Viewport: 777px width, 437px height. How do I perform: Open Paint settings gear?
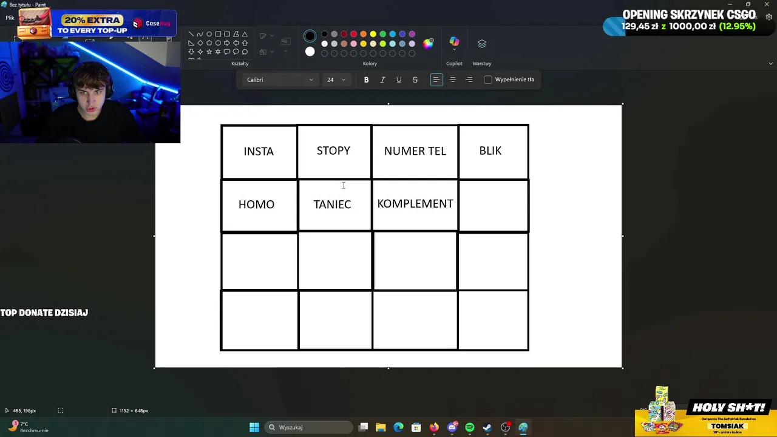[x=769, y=17]
